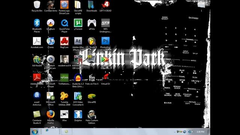Image resolution: width=240 pixels, height=135 pixels.
Task: Open the desktop item labeled 1
Action: click(201, 6)
